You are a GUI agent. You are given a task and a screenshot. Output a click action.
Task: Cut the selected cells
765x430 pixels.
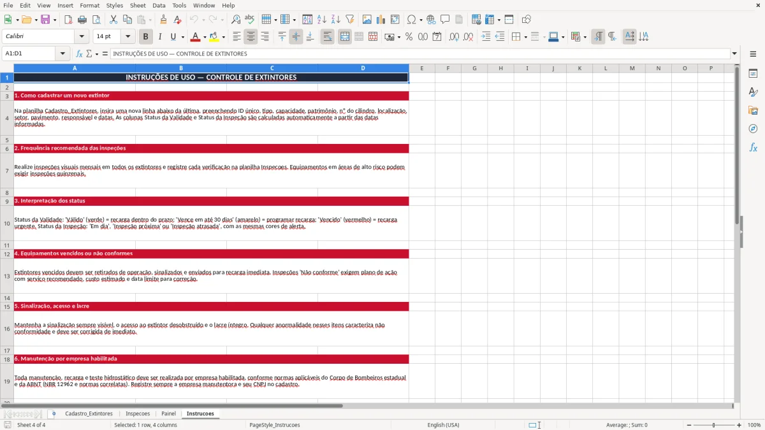[x=113, y=20]
